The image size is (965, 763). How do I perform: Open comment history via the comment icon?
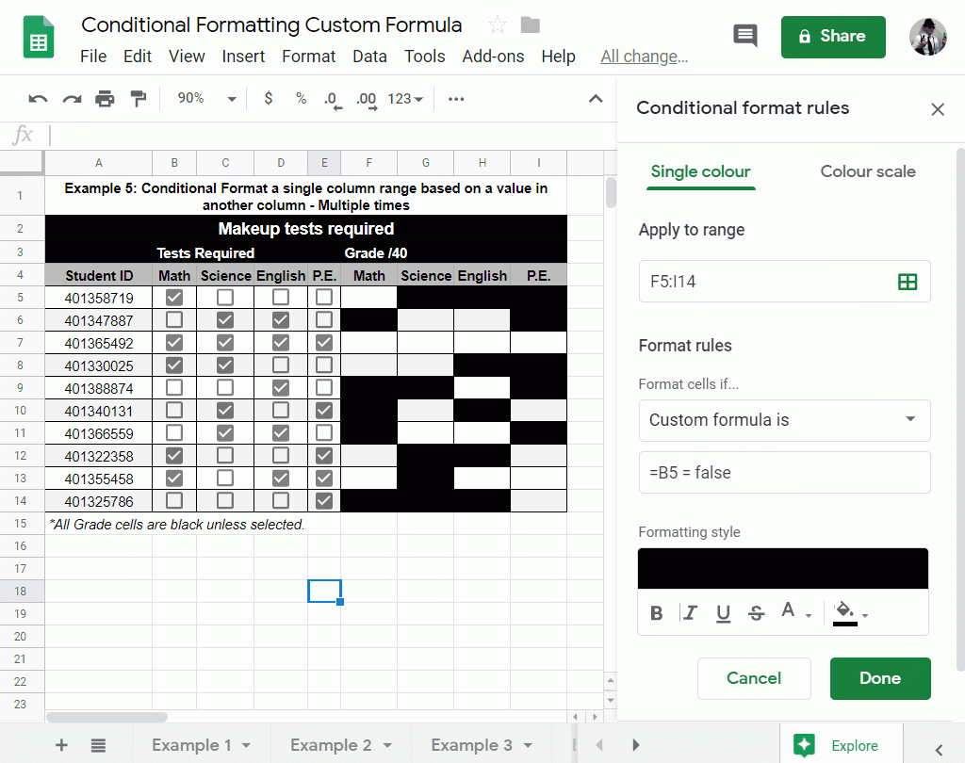tap(744, 35)
